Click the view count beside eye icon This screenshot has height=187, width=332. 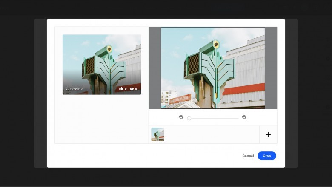(x=136, y=89)
